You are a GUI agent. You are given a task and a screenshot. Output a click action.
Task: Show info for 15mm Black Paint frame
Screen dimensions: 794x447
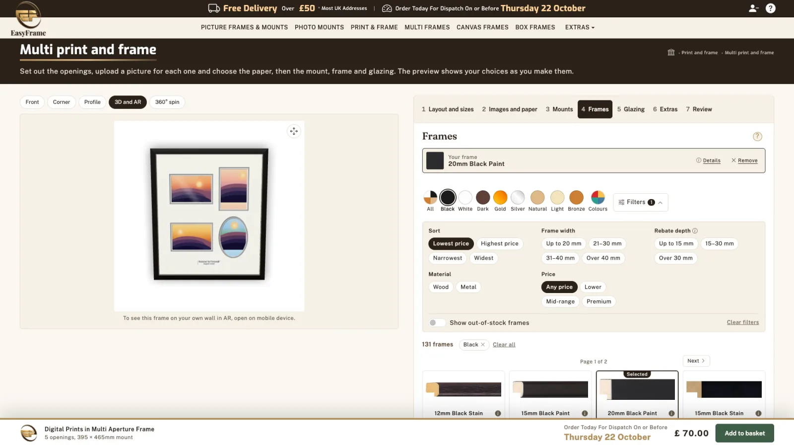pos(585,413)
